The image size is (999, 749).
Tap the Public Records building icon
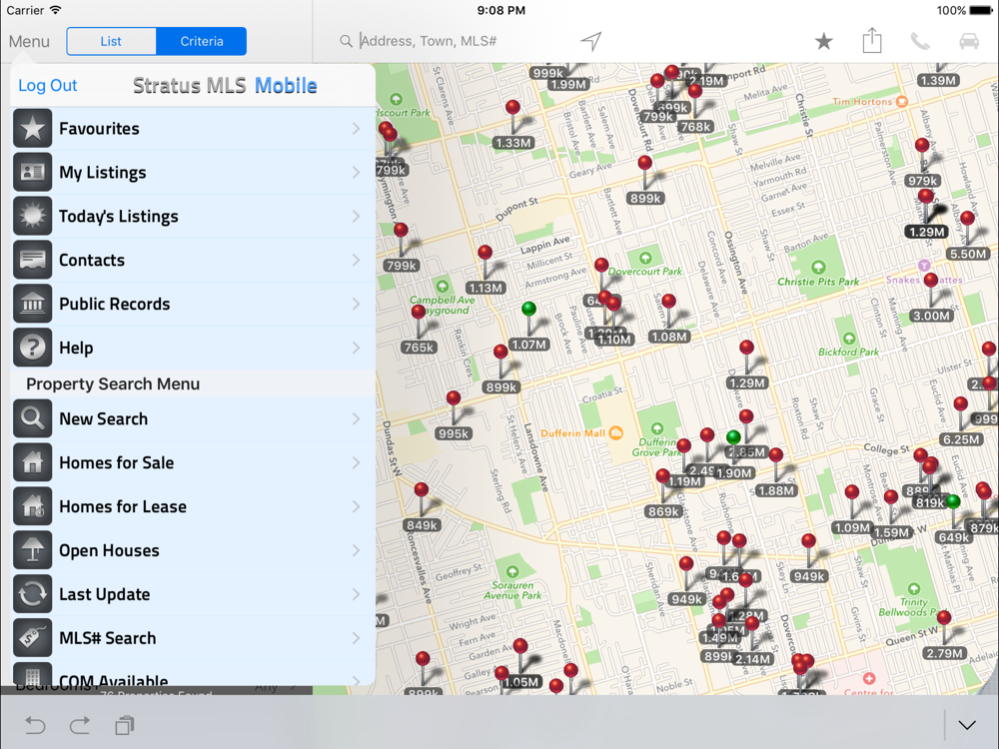tap(33, 305)
